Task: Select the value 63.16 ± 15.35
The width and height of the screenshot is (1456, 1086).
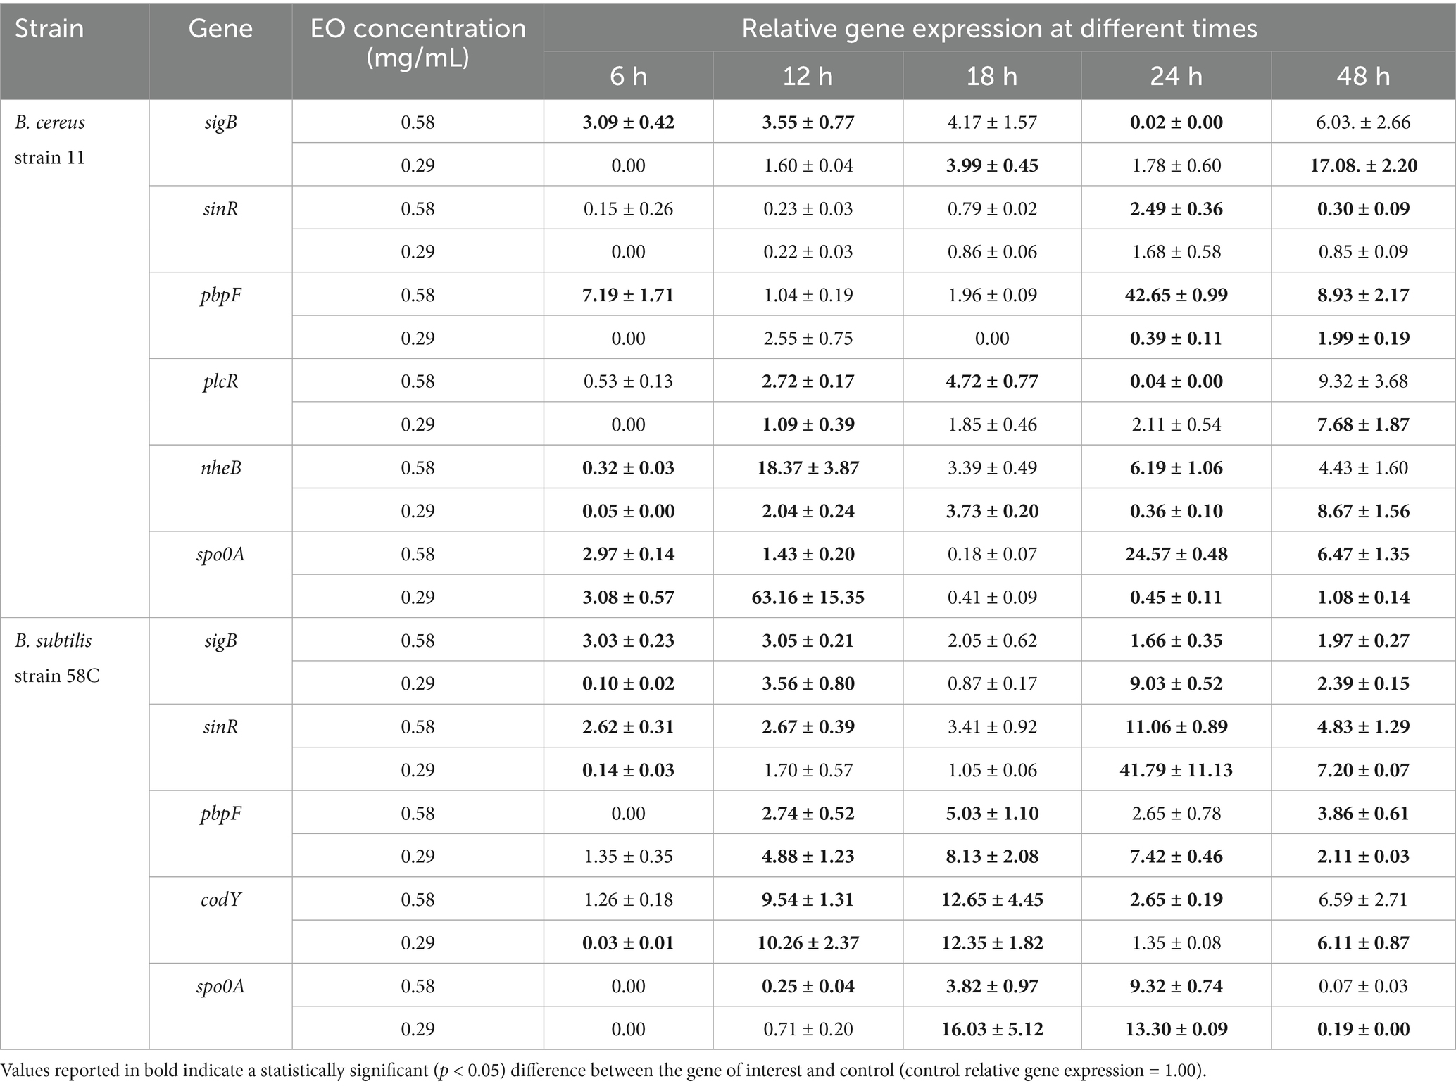Action: (808, 597)
